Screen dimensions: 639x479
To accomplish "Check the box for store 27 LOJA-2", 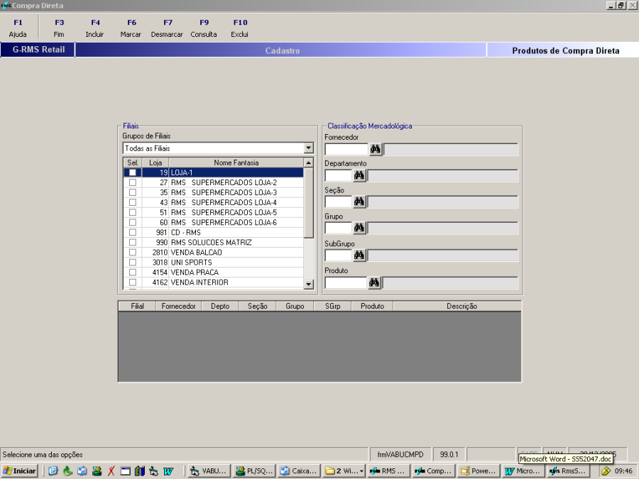I will [x=133, y=182].
